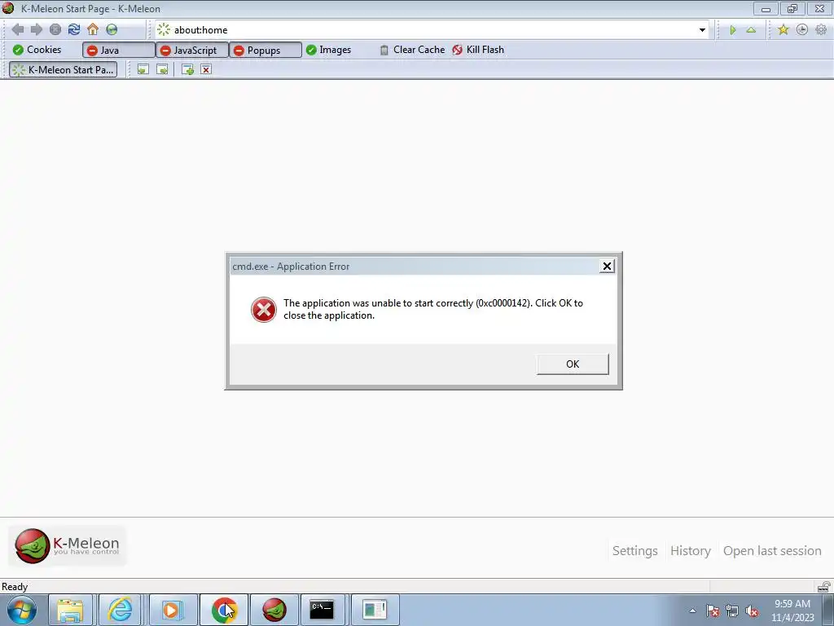Image resolution: width=834 pixels, height=626 pixels.
Task: Click the green Go arrow icon
Action: coord(733,30)
